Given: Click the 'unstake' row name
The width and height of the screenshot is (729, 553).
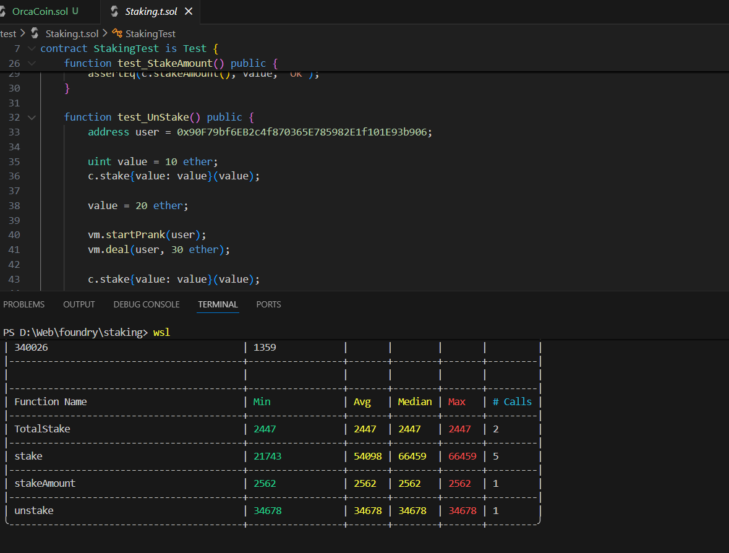Looking at the screenshot, I should pos(34,511).
